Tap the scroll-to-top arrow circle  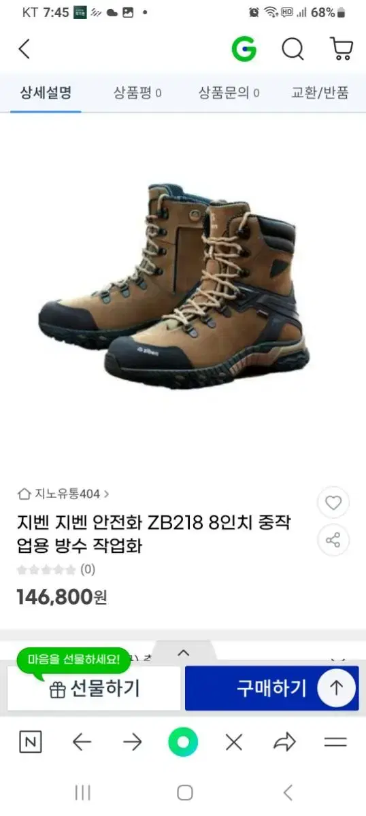click(336, 687)
